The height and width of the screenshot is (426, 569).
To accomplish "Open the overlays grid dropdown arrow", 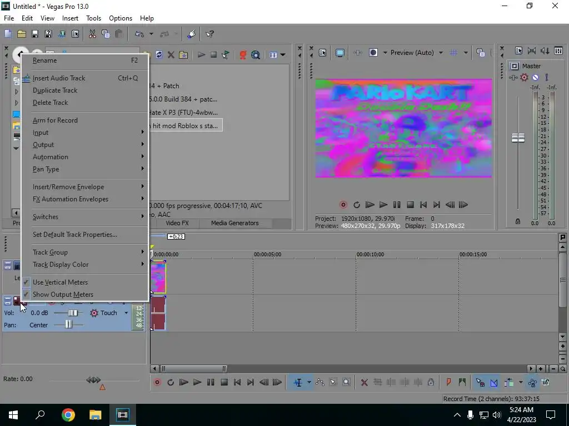I will pos(466,53).
